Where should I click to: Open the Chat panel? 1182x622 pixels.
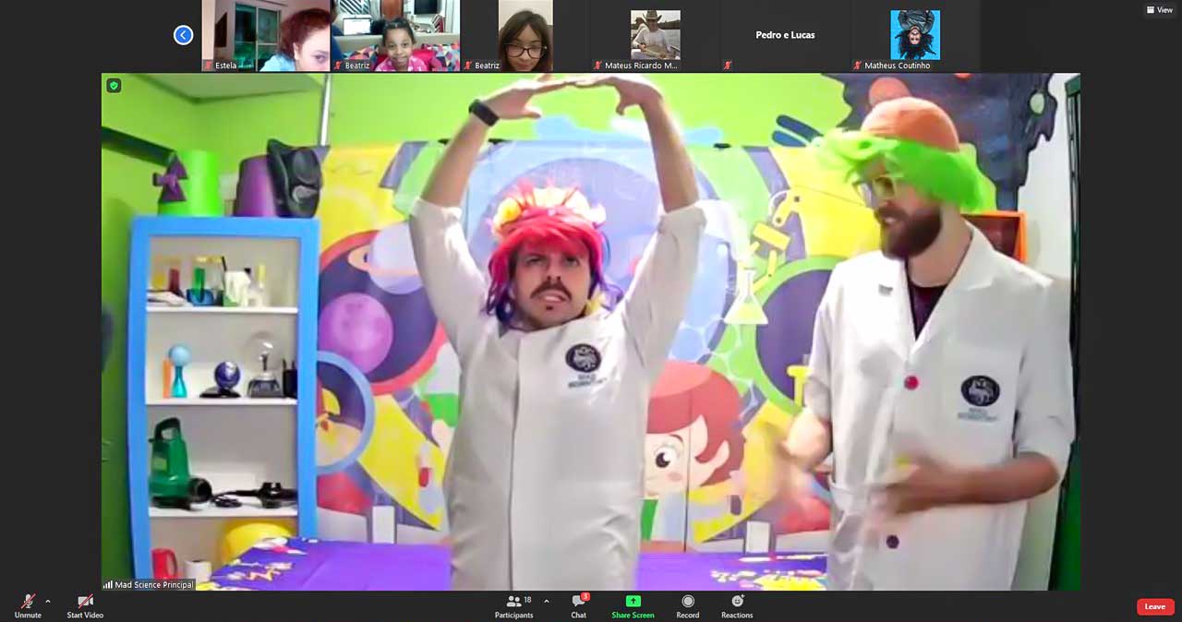(578, 602)
